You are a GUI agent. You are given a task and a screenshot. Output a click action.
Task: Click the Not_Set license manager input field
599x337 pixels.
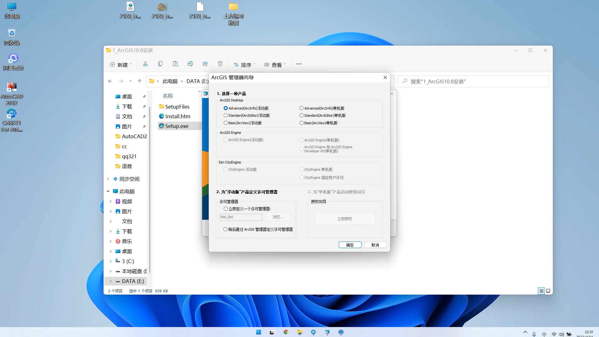point(241,217)
